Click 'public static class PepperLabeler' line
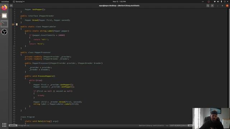 click(x=38, y=27)
